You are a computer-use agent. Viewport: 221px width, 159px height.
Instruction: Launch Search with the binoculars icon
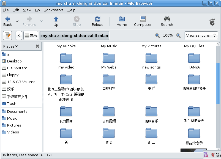tap(167, 21)
